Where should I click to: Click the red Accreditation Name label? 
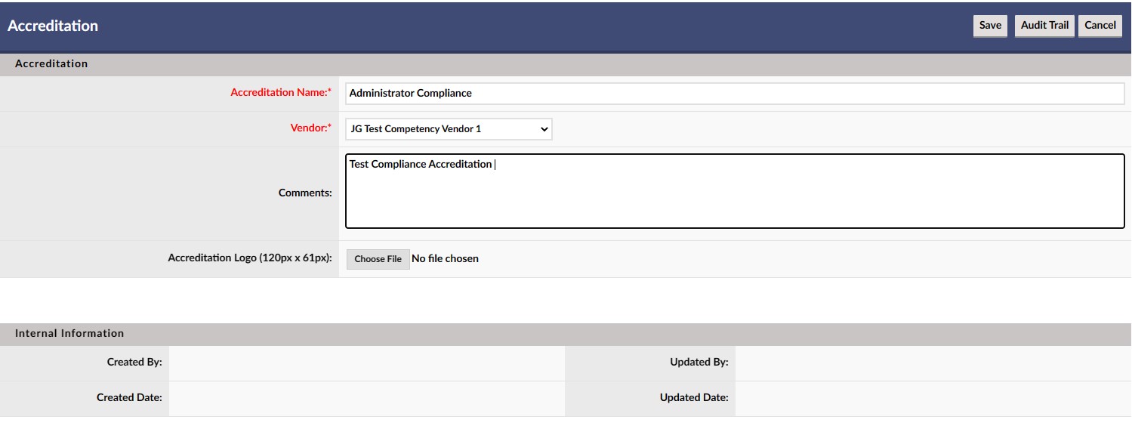click(x=281, y=93)
